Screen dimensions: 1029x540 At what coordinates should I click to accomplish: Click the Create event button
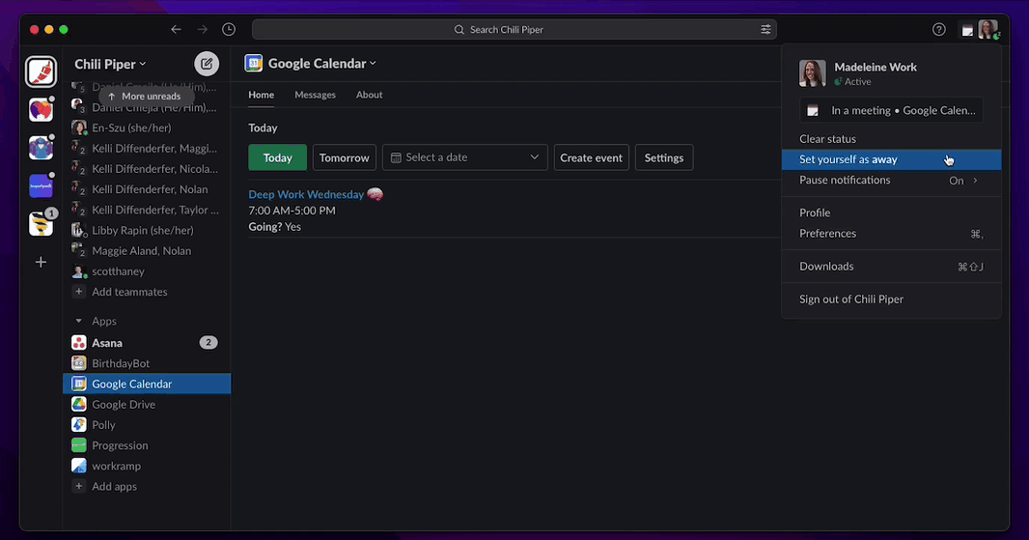pos(592,157)
